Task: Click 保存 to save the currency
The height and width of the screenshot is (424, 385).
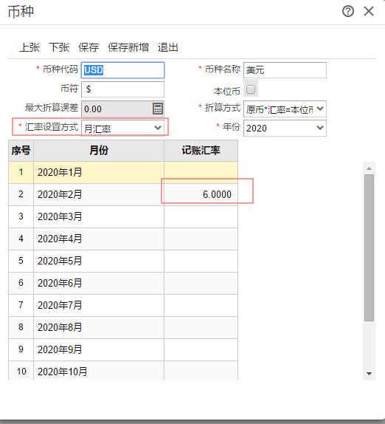Action: pyautogui.click(x=89, y=47)
